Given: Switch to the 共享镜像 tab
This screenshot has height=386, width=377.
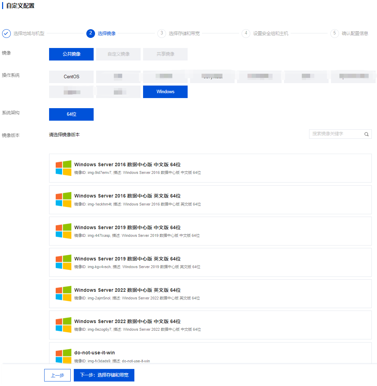Looking at the screenshot, I should tap(165, 54).
